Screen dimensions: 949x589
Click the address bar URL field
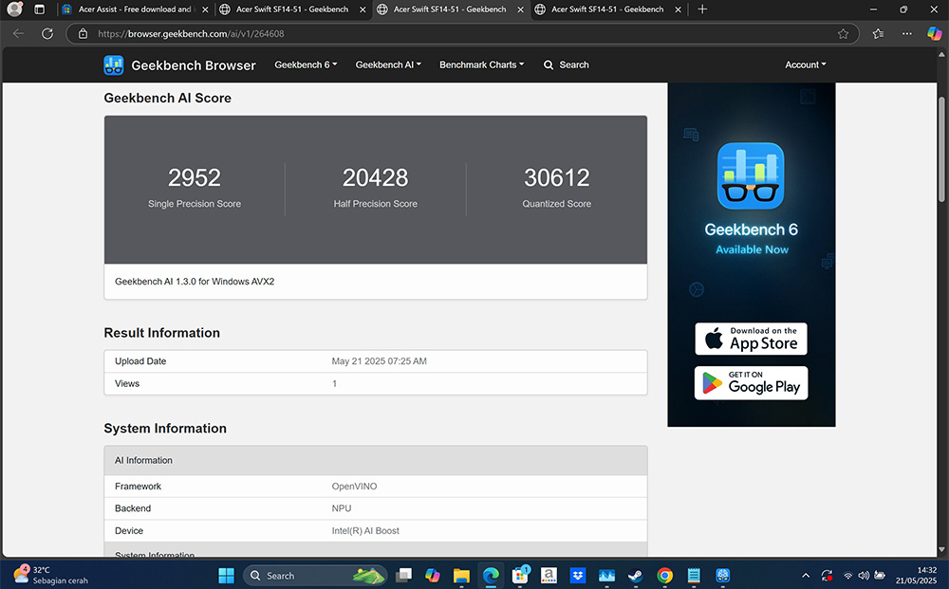[463, 34]
